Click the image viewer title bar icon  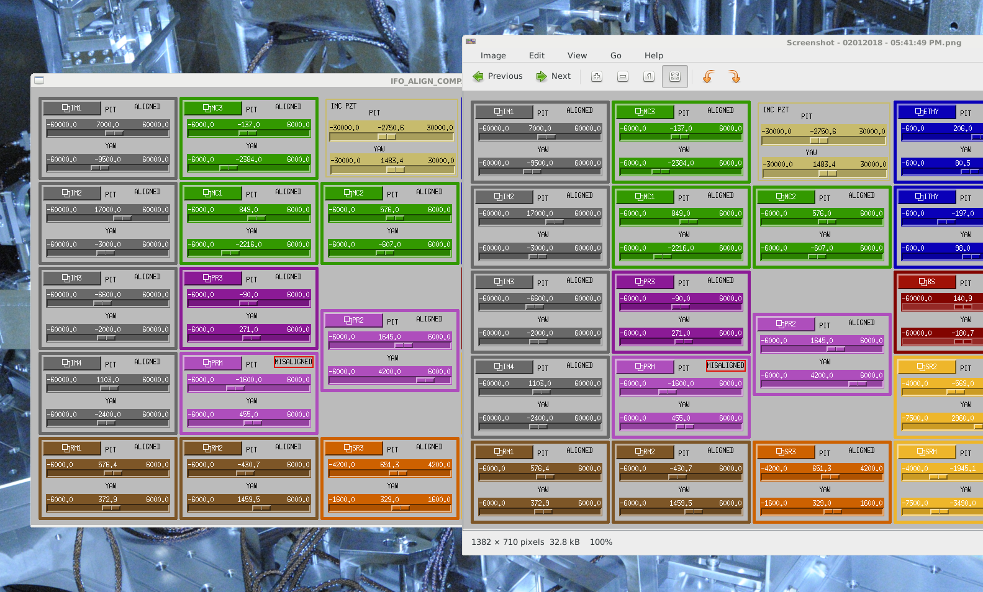471,42
